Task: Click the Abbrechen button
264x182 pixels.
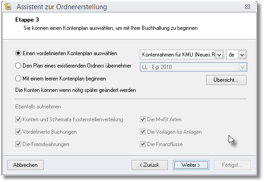Action: 25,165
